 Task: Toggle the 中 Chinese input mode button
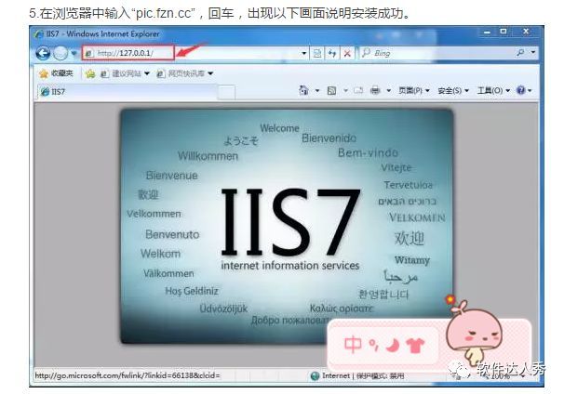(353, 345)
